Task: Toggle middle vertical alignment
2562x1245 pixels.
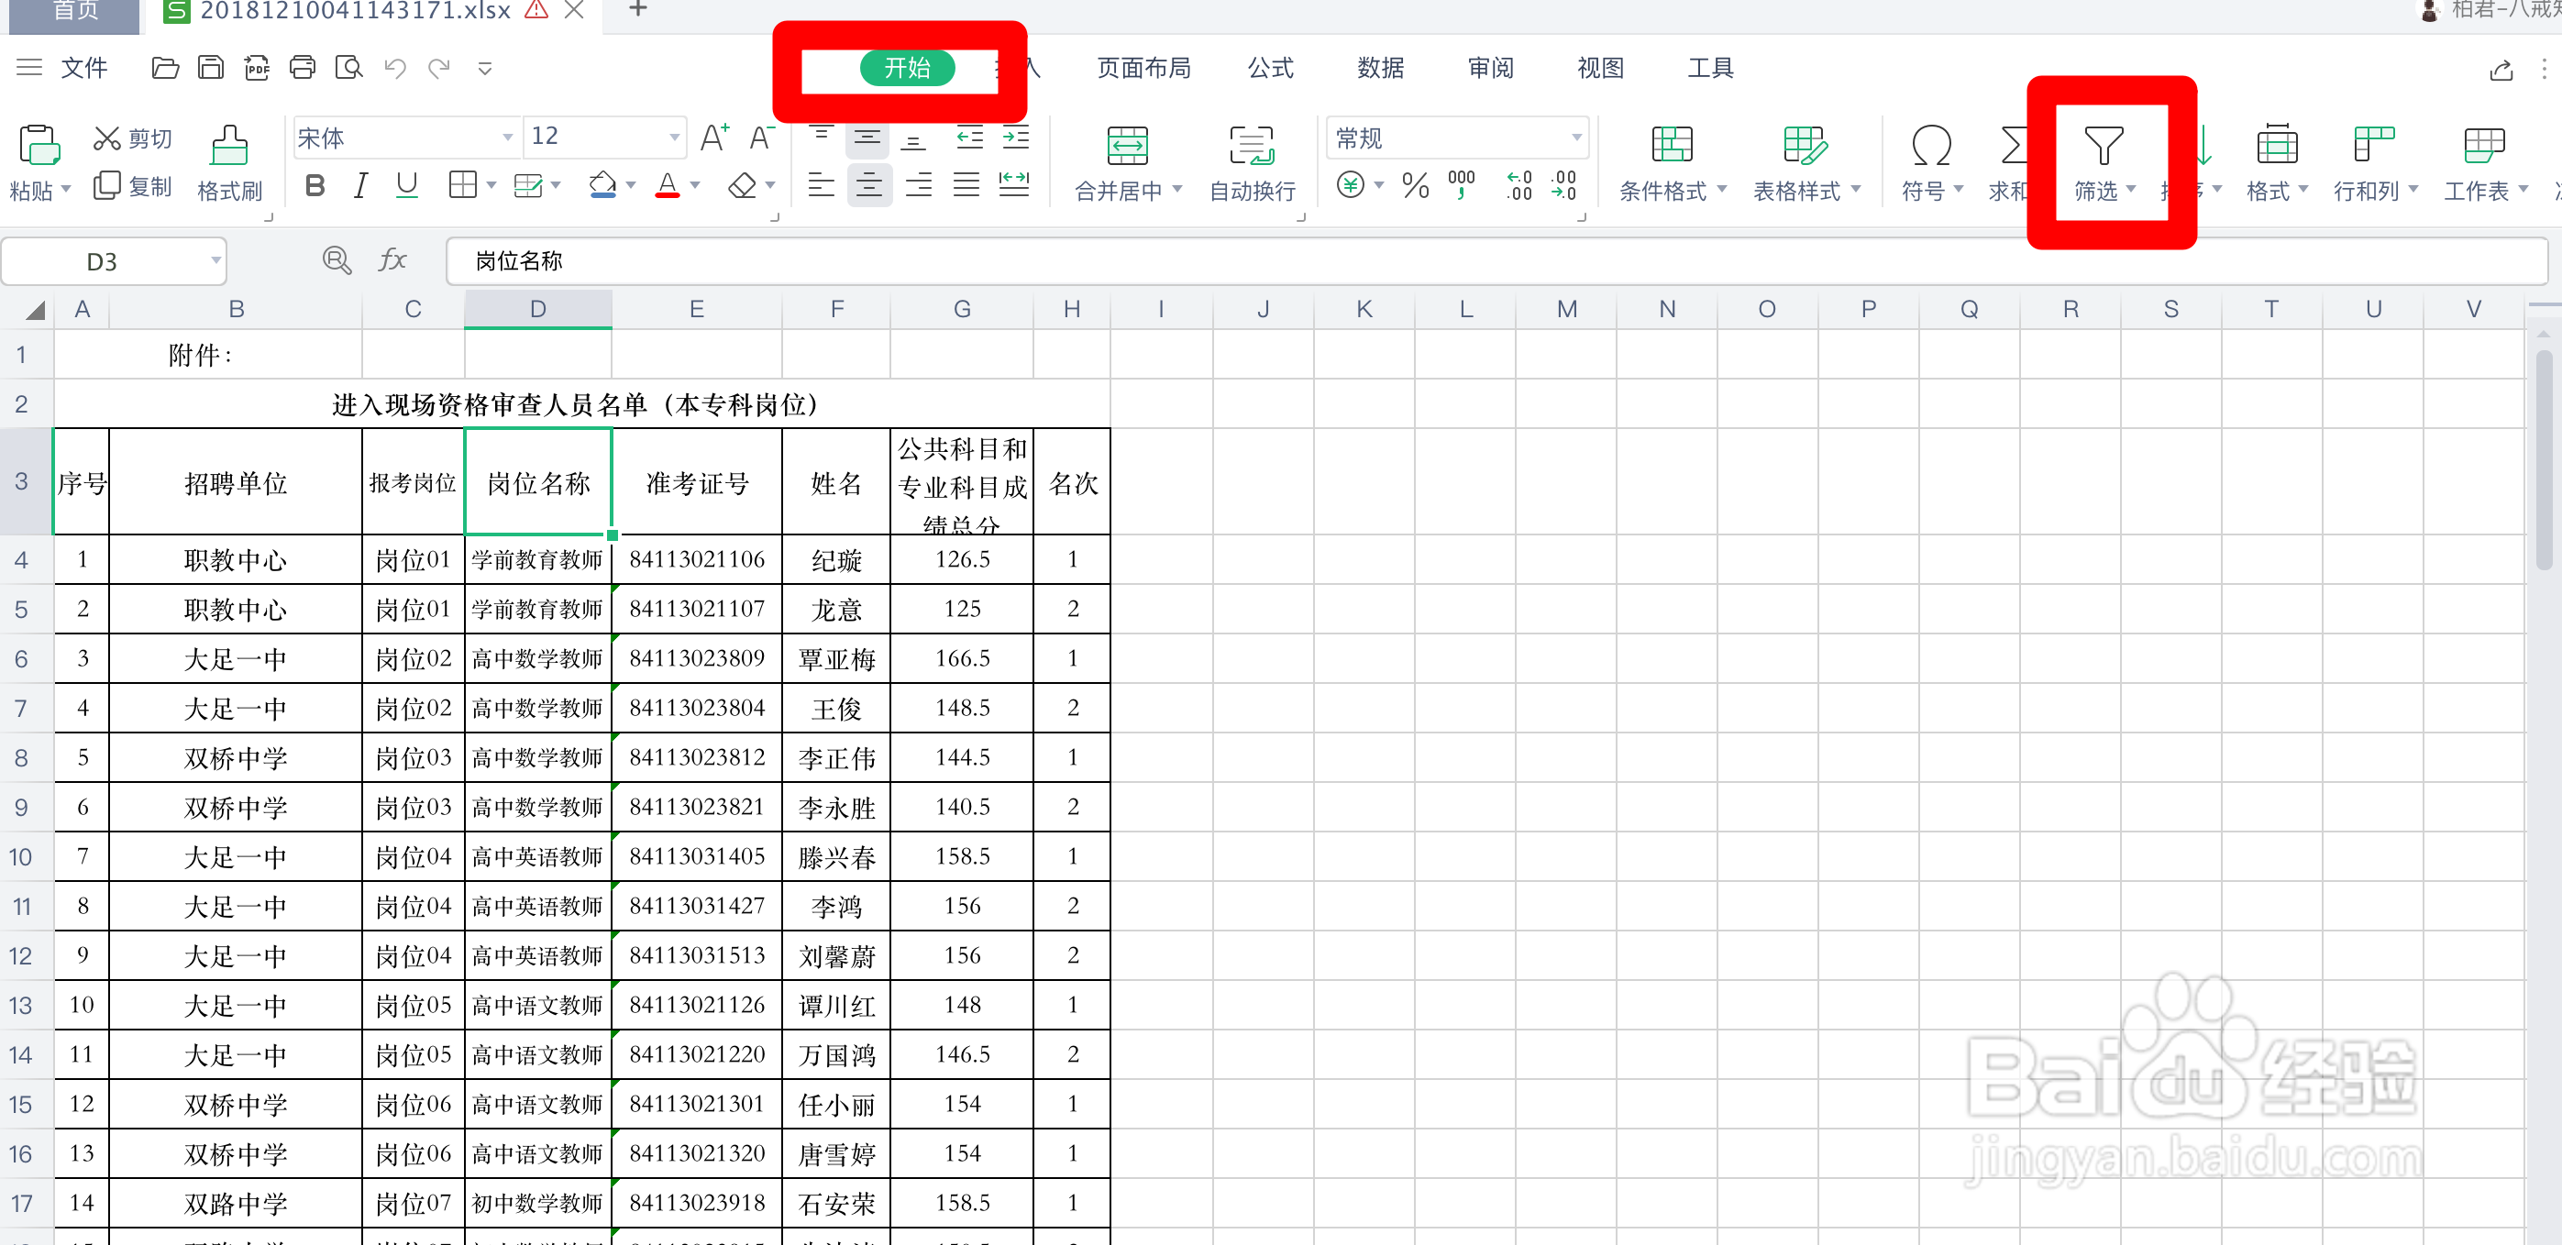Action: pos(867,138)
